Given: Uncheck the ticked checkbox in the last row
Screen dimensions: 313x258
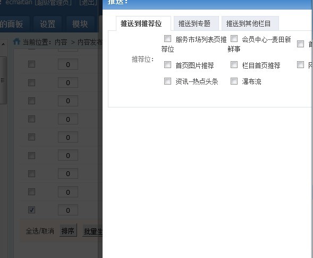Looking at the screenshot, I should click(x=31, y=210).
